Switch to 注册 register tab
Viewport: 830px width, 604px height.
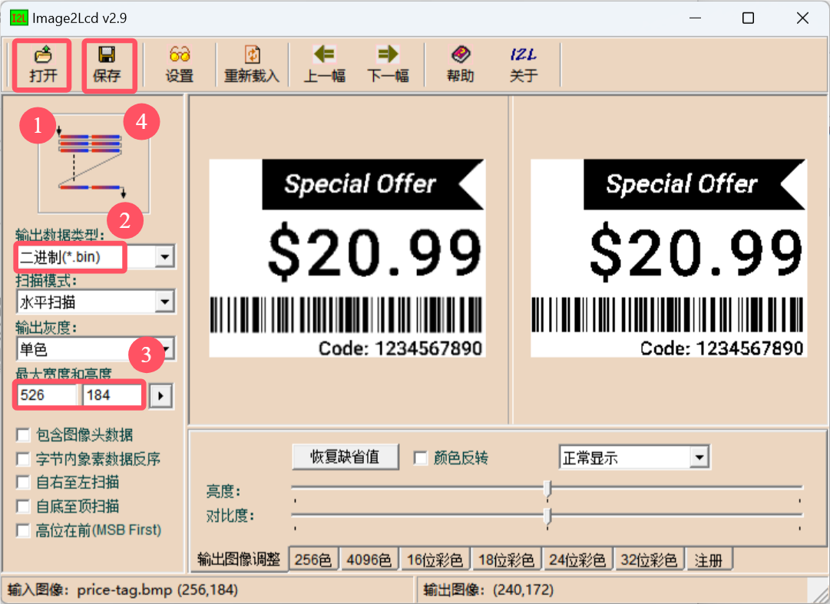tap(709, 559)
